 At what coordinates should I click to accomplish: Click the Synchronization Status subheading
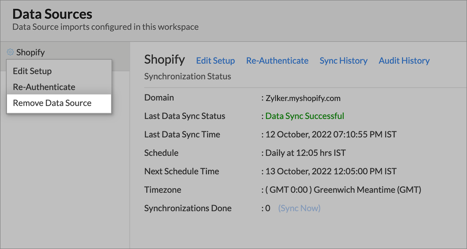click(188, 76)
